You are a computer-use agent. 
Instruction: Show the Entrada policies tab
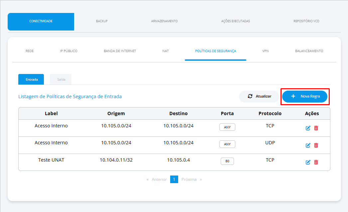(31, 79)
